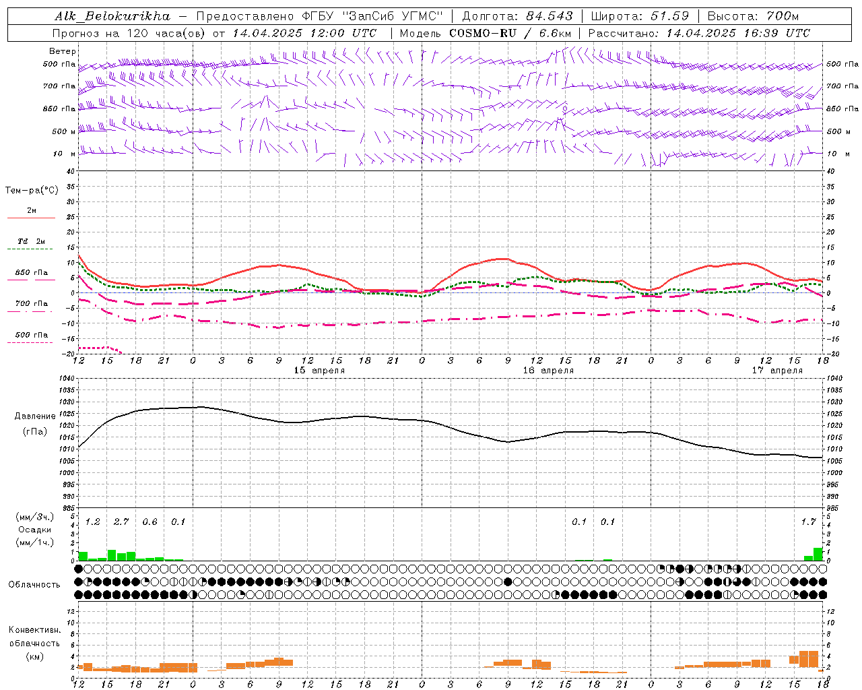Click the precipitation total "1.7"
Screen dimensions: 862x690
click(x=808, y=522)
